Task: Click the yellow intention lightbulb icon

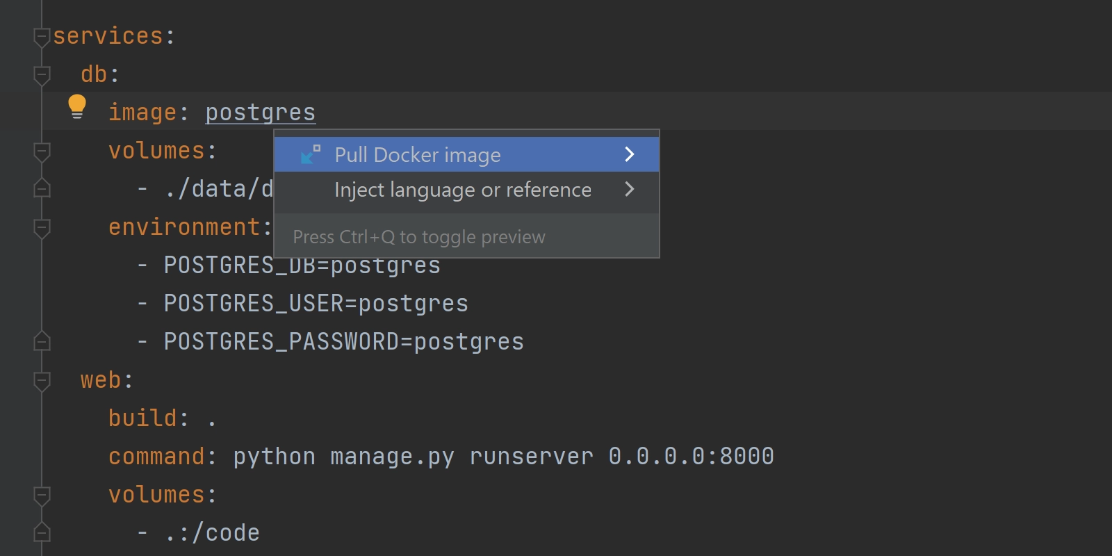Action: [77, 107]
